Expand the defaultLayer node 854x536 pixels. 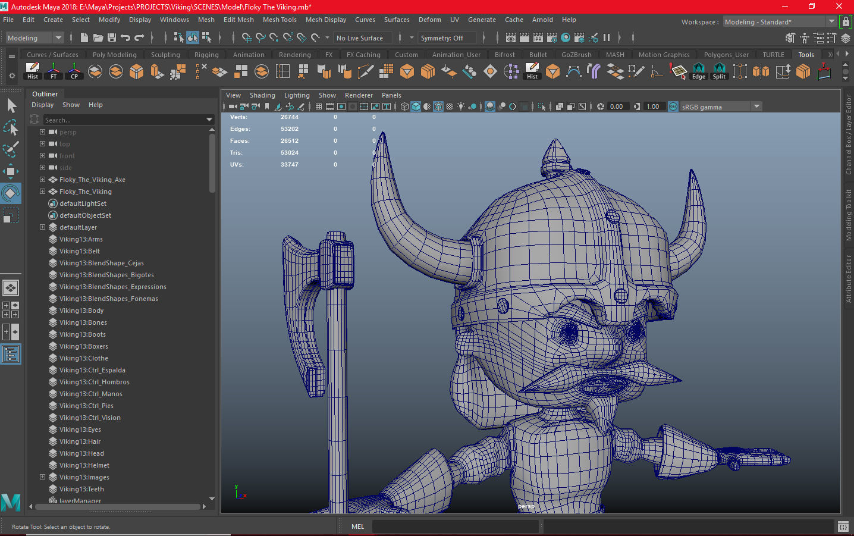pos(42,227)
